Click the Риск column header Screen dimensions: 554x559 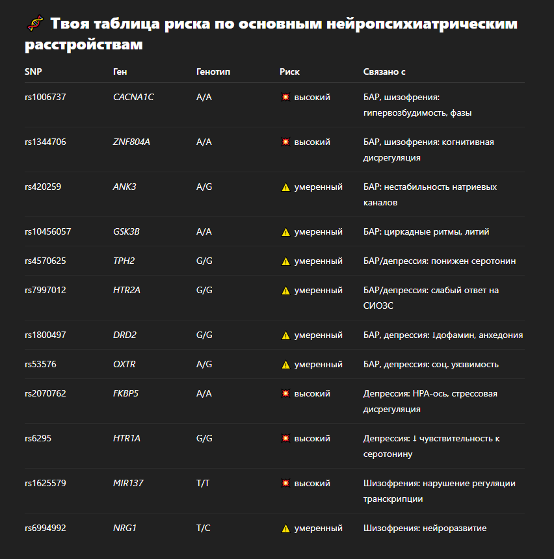(289, 72)
